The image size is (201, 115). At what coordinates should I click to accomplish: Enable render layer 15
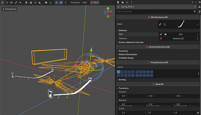(x=151, y=72)
